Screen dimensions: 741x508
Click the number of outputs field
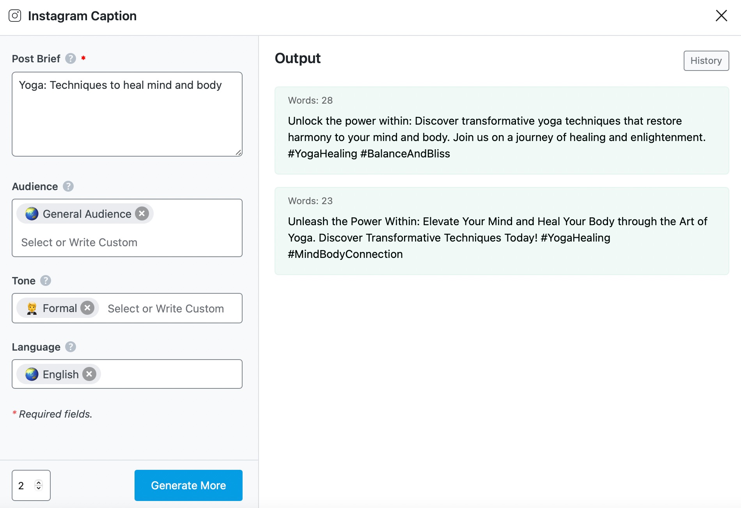(x=31, y=485)
